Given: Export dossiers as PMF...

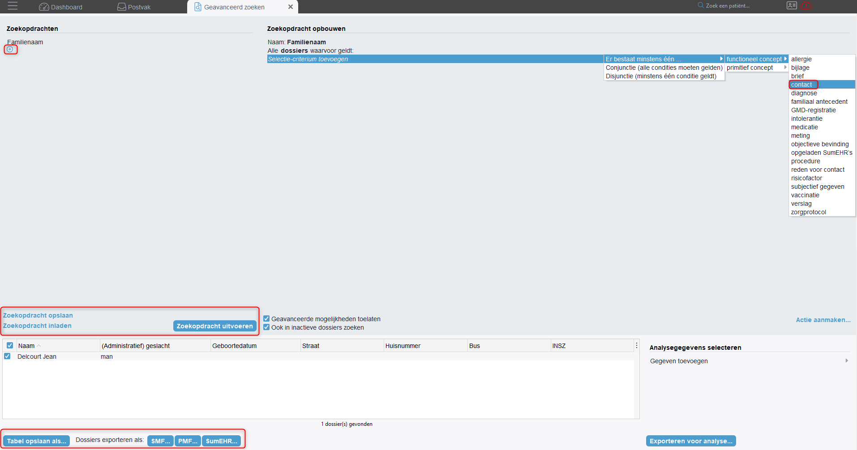Looking at the screenshot, I should pyautogui.click(x=188, y=441).
